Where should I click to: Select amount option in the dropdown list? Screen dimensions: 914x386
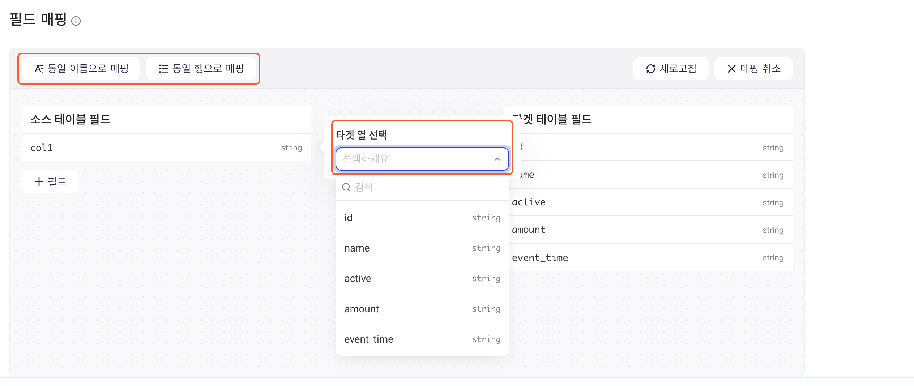click(x=422, y=309)
